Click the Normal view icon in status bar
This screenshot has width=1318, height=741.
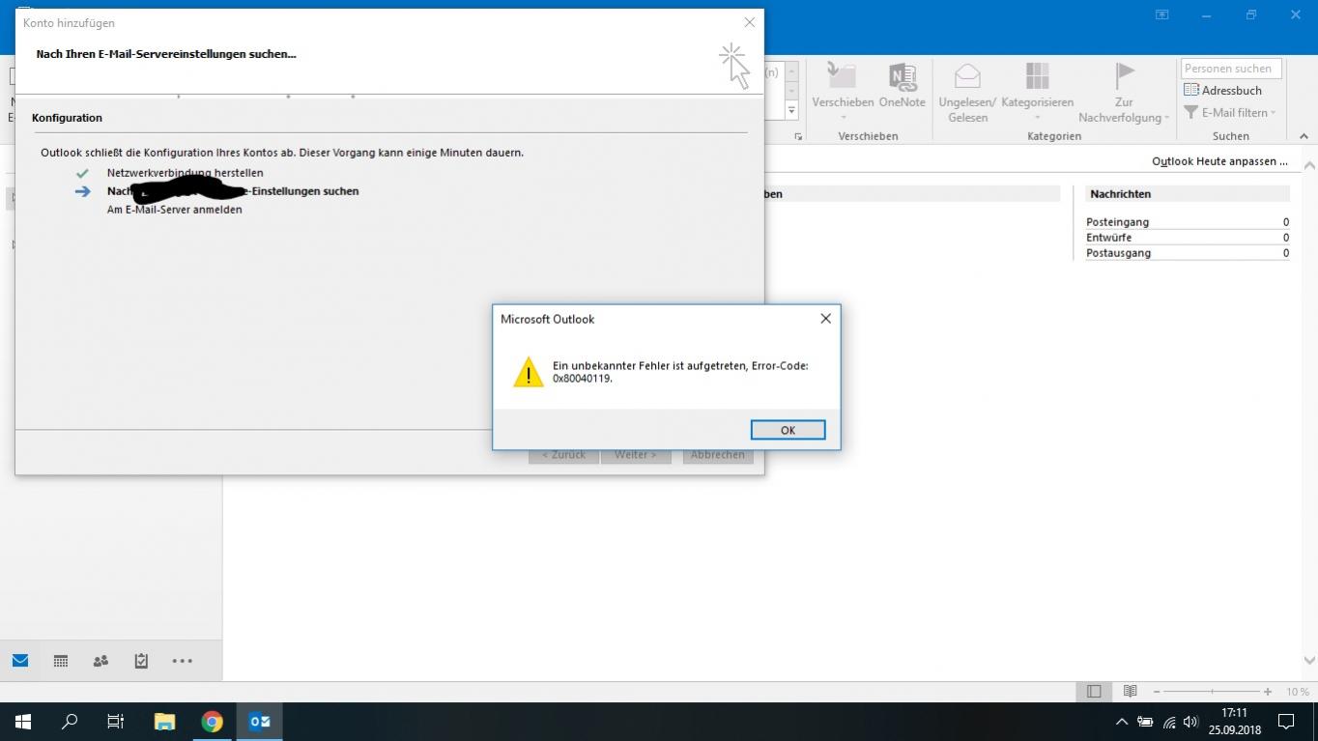[1094, 692]
